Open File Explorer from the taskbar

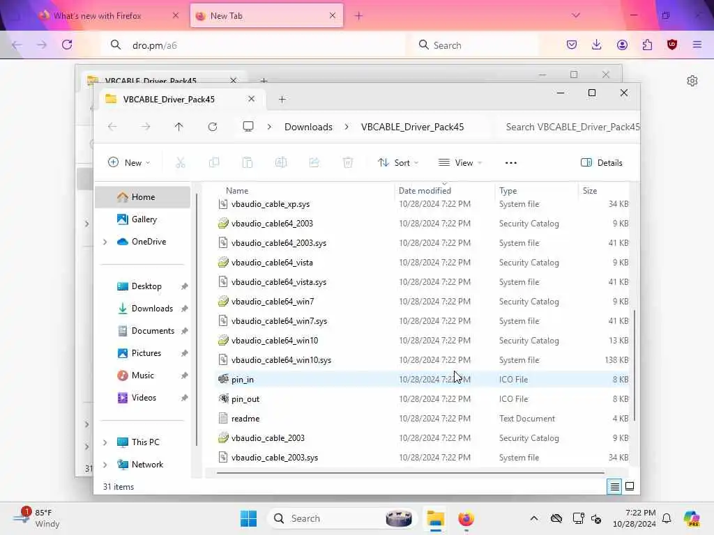[435, 518]
